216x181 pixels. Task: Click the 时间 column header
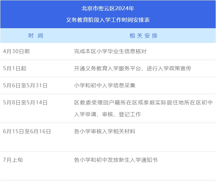[x=36, y=36]
